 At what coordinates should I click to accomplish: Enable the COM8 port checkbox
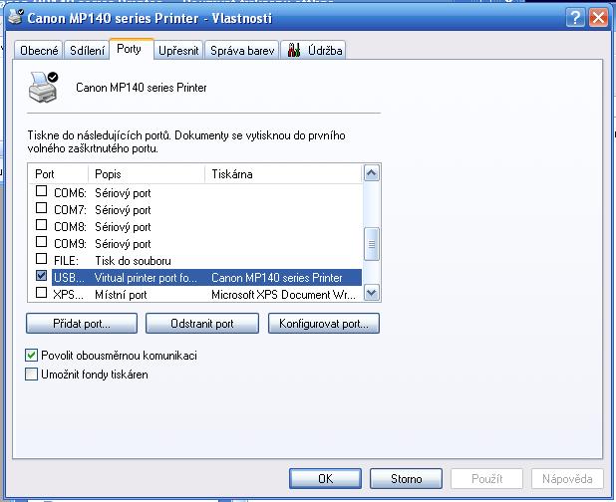point(41,225)
